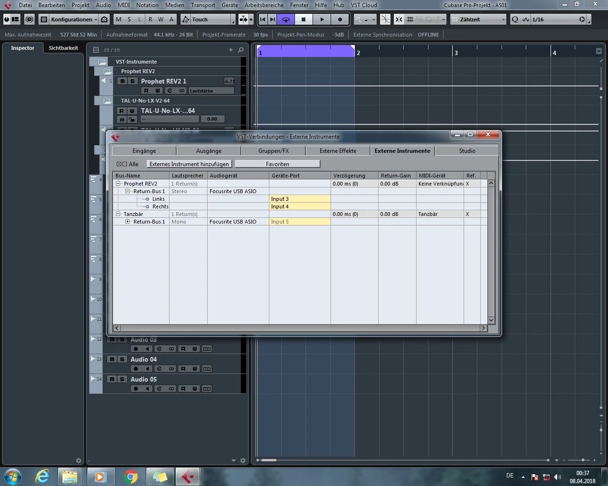Viewport: 608px width, 486px height.
Task: Open the 1/16 quantize preset dropdown
Action: click(x=559, y=19)
